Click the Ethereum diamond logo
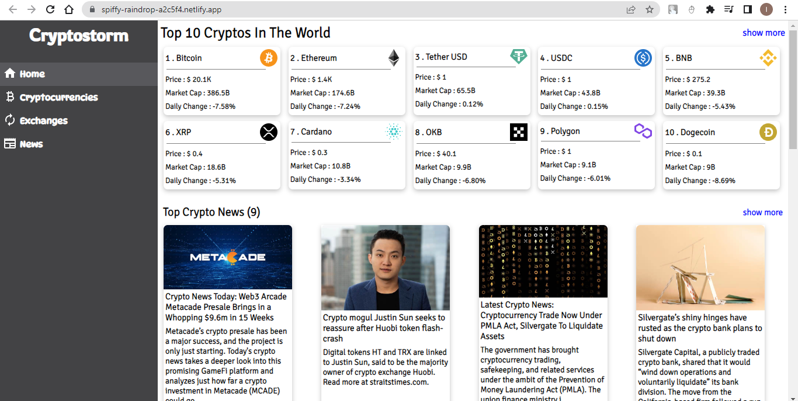The image size is (798, 401). (394, 58)
